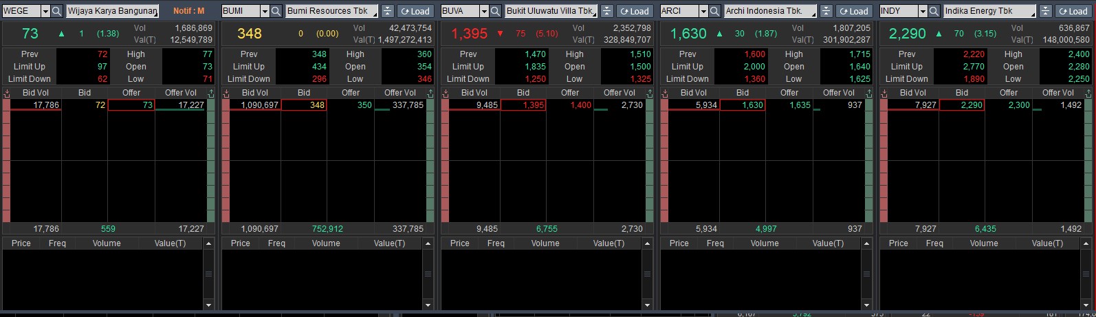Viewport: 1096px width, 317px height.
Task: Select BUVA bid price 1,395 cell
Action: (x=523, y=105)
